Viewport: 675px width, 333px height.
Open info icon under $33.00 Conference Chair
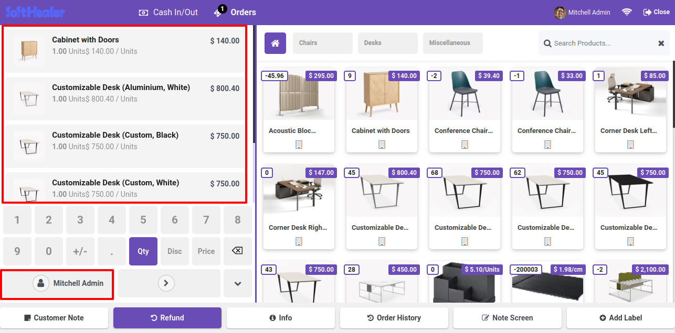tap(547, 145)
